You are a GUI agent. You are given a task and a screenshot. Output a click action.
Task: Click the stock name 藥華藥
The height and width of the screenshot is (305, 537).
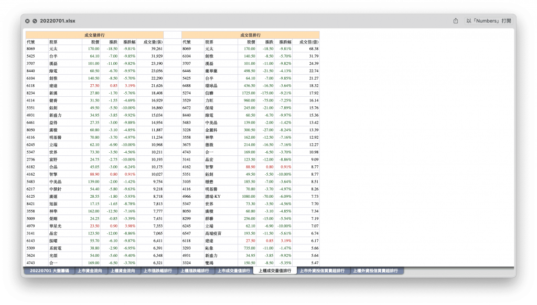pyautogui.click(x=211, y=71)
